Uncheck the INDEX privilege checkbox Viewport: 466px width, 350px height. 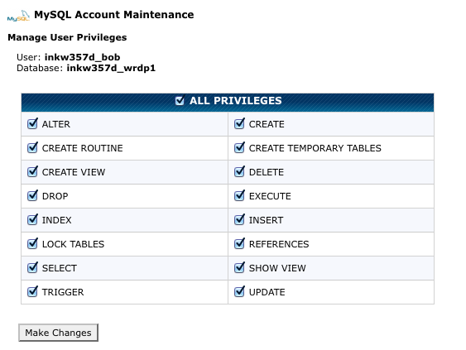(32, 220)
